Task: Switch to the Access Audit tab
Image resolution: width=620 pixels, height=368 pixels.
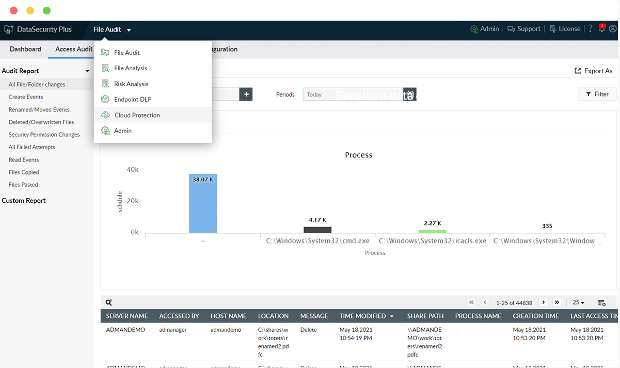Action: tap(74, 49)
